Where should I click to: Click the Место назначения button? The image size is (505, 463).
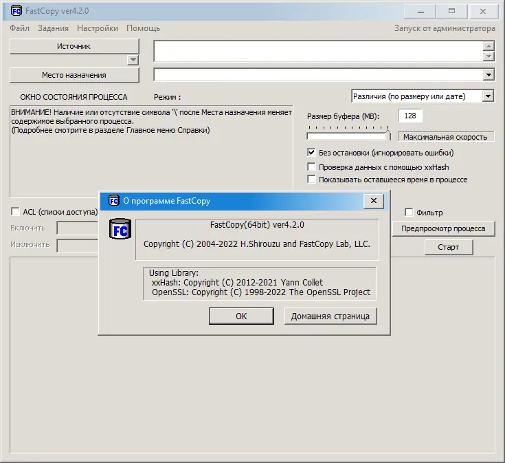[x=74, y=75]
